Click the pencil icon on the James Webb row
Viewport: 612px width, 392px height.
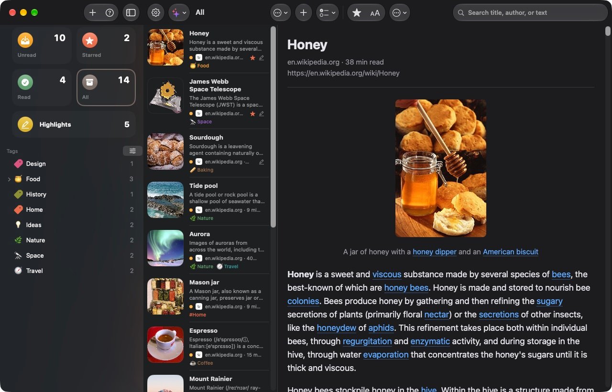(262, 114)
